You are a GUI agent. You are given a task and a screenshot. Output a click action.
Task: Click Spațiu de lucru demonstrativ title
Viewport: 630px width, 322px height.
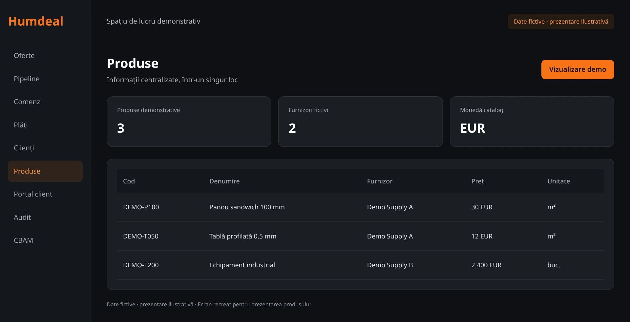tap(153, 21)
